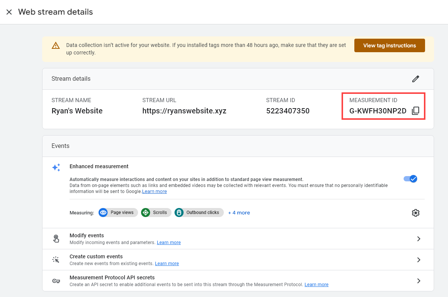The height and width of the screenshot is (297, 448).
Task: Click View tag instructions
Action: tap(389, 45)
